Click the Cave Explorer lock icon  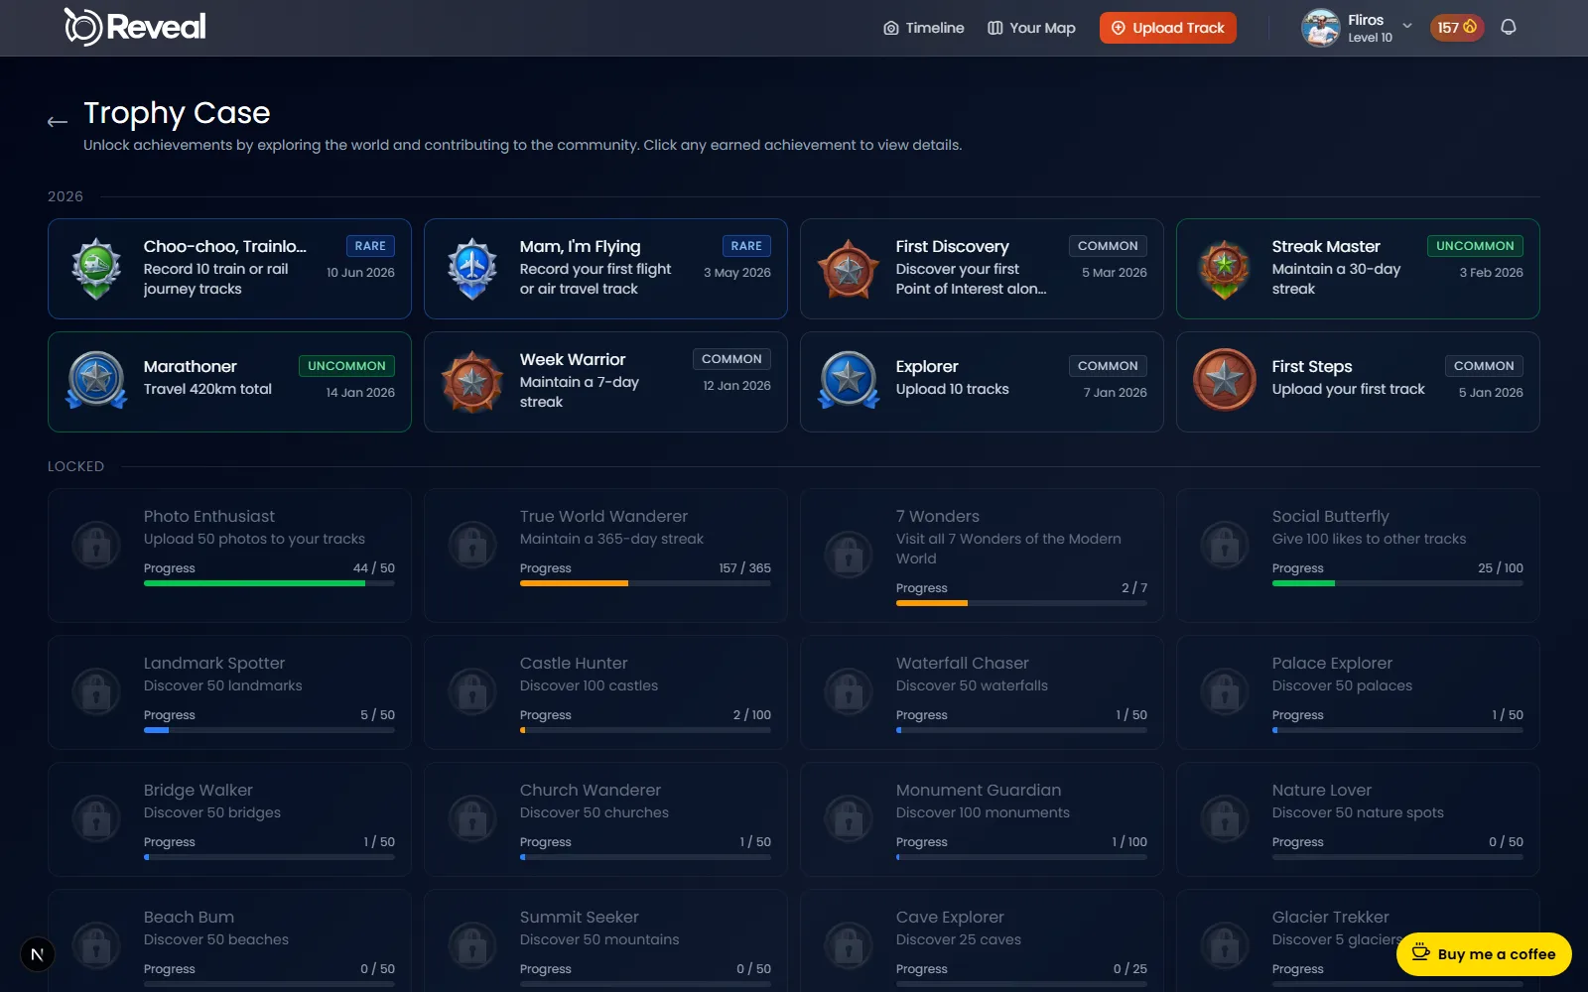coord(849,945)
